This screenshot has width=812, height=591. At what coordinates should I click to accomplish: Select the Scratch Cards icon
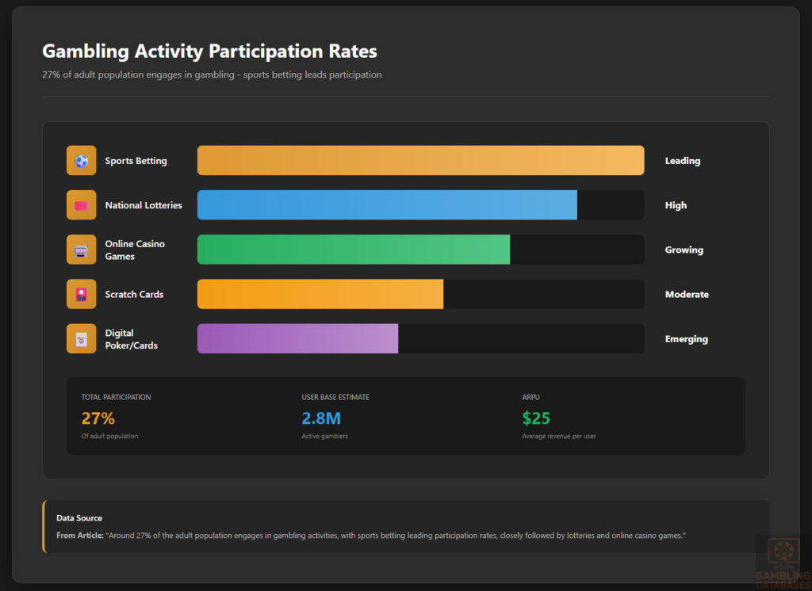(80, 294)
